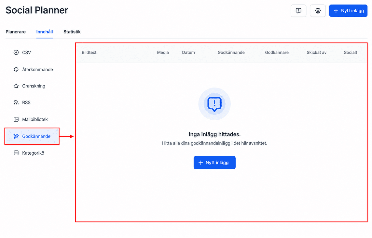The height and width of the screenshot is (238, 372).
Task: Click the feedback speech-bubble icon button
Action: click(x=298, y=11)
